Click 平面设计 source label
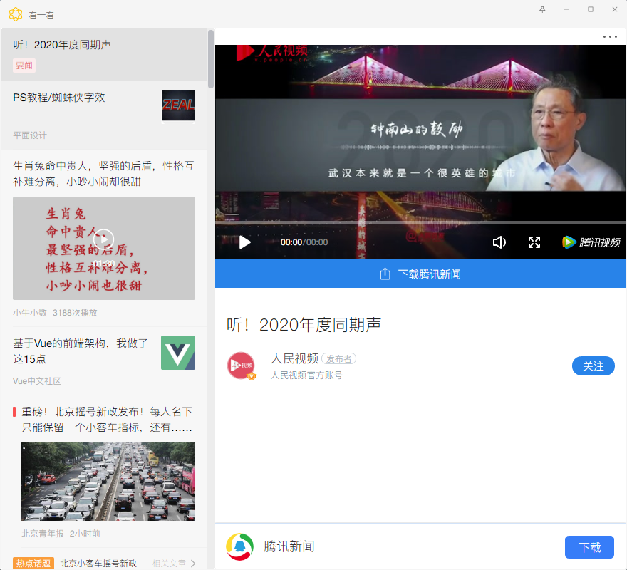Viewport: 627px width, 570px height. click(30, 135)
